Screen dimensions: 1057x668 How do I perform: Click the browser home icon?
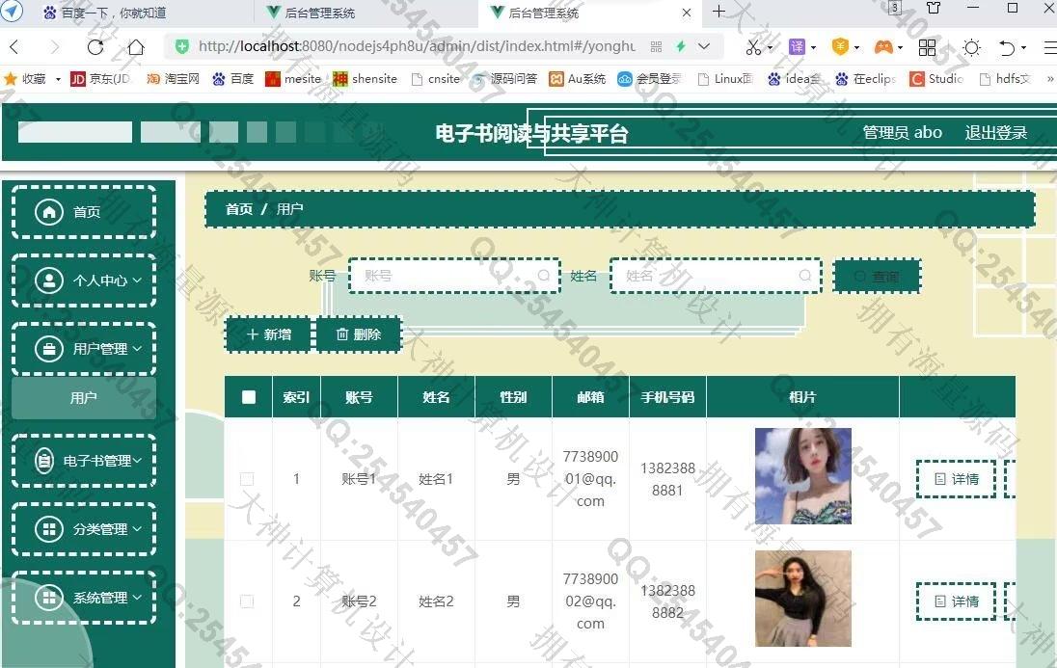[x=136, y=46]
